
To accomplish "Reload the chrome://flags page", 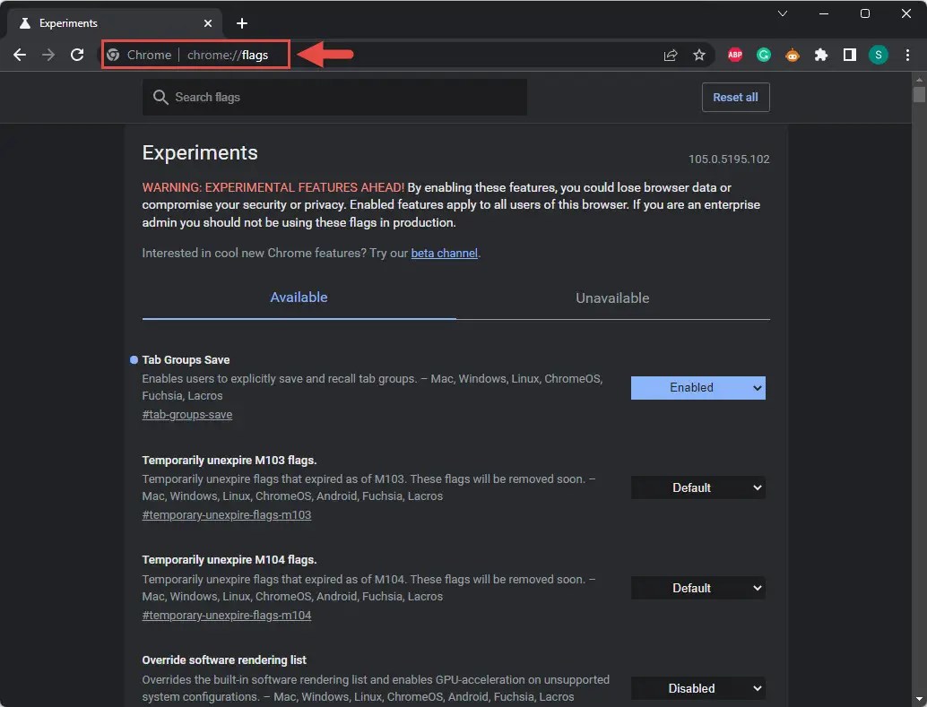I will point(77,55).
